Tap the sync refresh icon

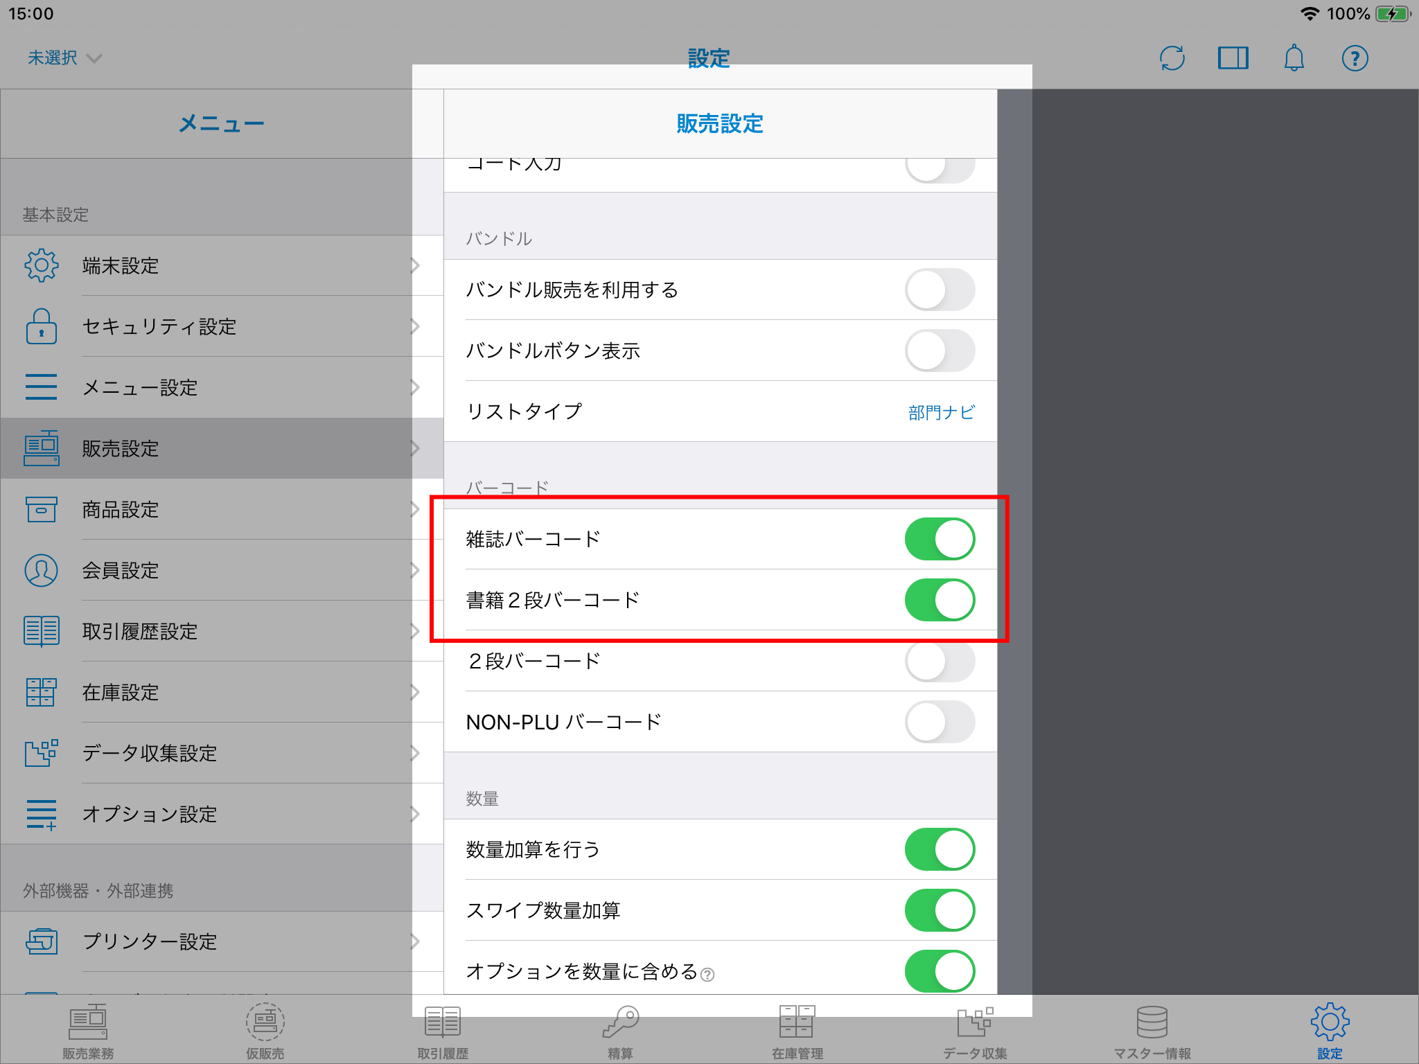[x=1172, y=58]
